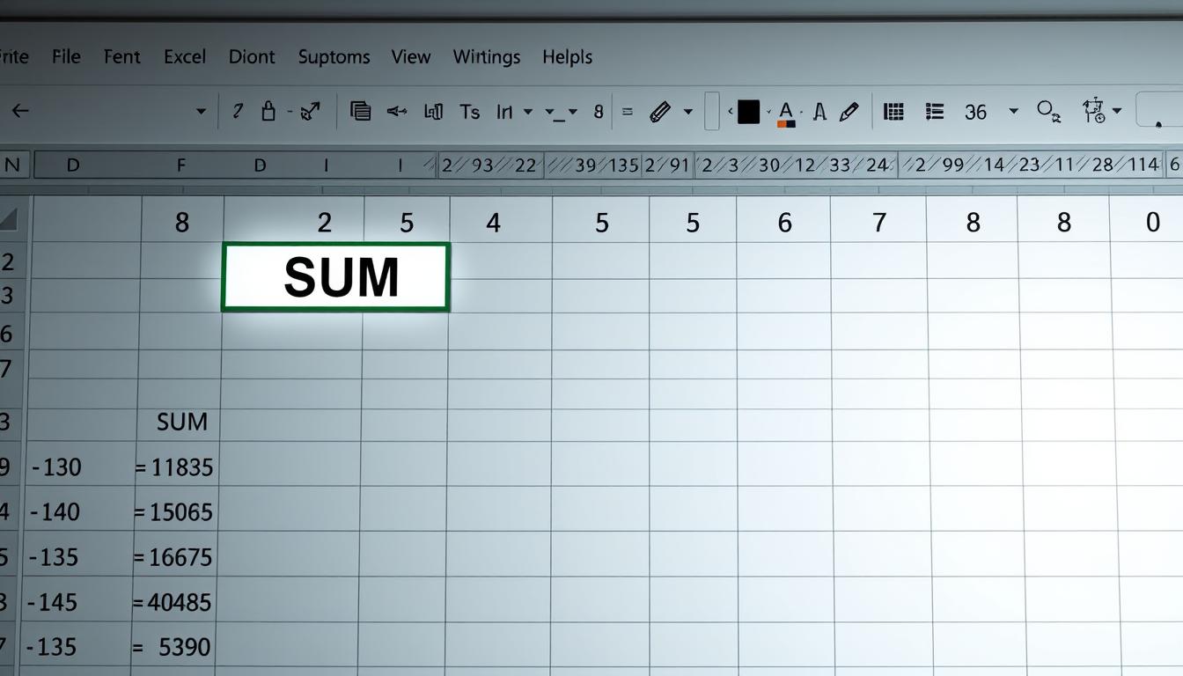
Task: Click the back arrow in the toolbar
Action: click(19, 111)
